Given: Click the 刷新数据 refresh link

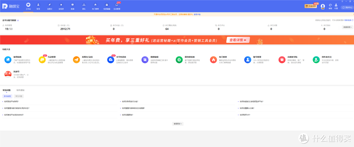Looking at the screenshot, I should 348,20.
